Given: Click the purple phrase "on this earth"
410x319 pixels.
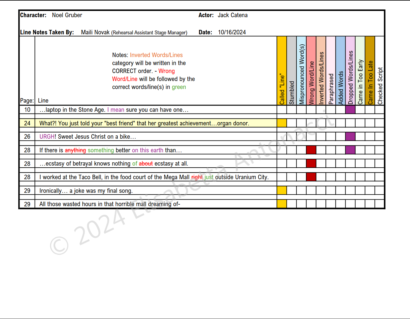Looking at the screenshot, I should click(x=148, y=150).
